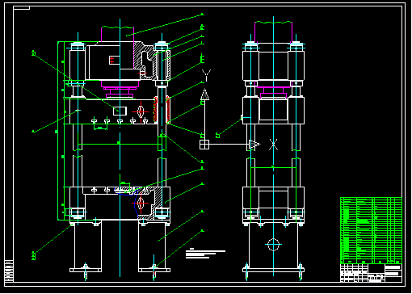Select the hatched section in upper crosshead
Viewport: 412px width, 294px height.
click(x=144, y=61)
